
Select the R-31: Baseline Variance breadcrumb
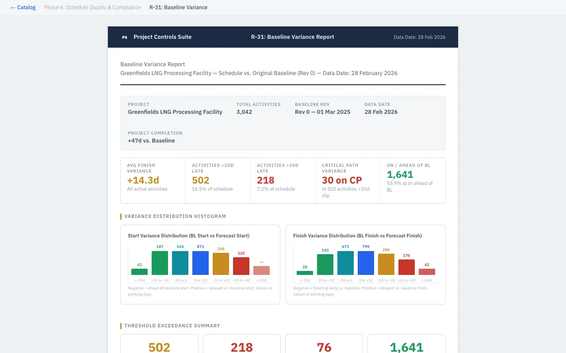click(x=178, y=8)
